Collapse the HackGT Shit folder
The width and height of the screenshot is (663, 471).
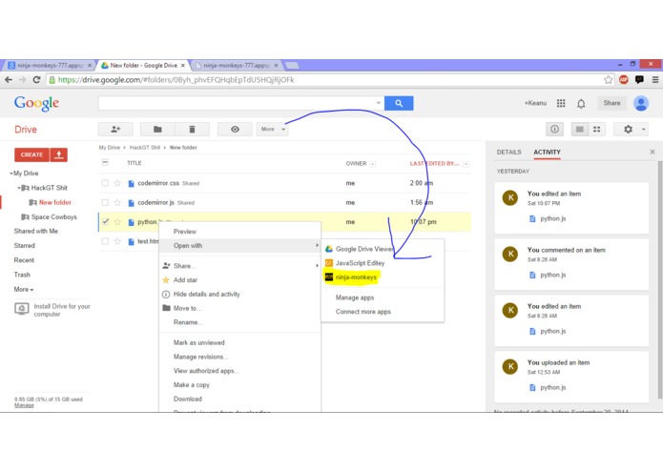tap(19, 188)
